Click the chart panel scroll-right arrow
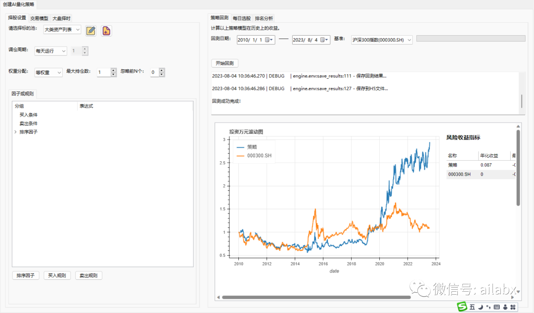The height and width of the screenshot is (313, 534). pyautogui.click(x=513, y=297)
